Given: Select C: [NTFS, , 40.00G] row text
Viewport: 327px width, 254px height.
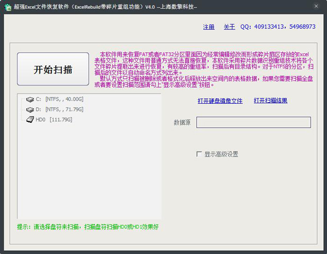Looking at the screenshot, I should (59, 100).
